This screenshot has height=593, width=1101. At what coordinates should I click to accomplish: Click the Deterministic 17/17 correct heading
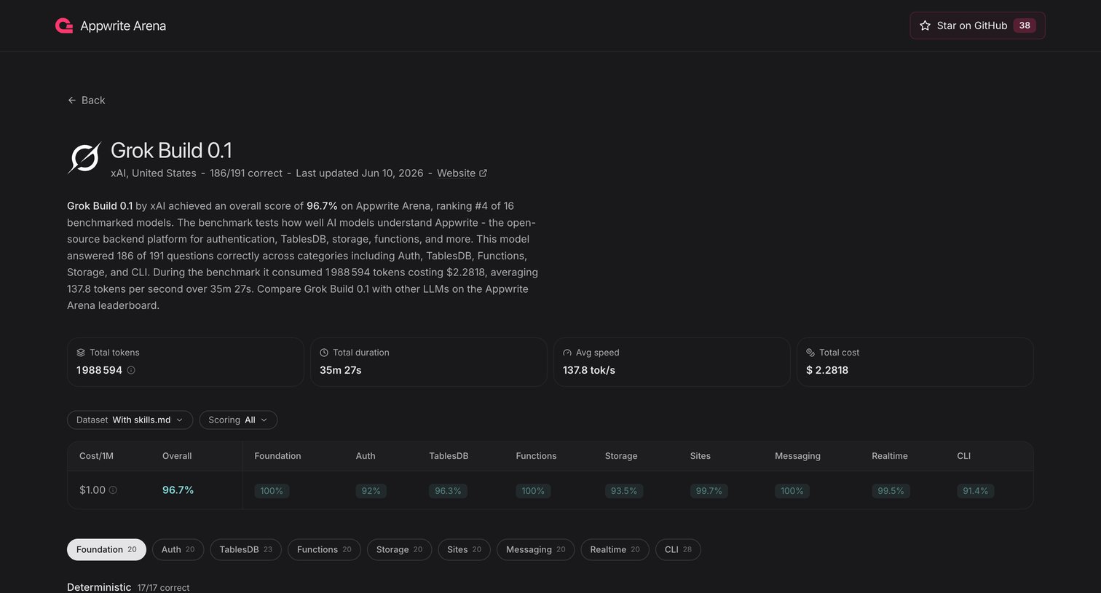pyautogui.click(x=128, y=587)
